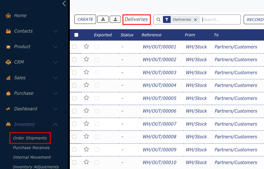Open Inventory Adjustments submenu item
The width and height of the screenshot is (264, 169).
click(36, 167)
